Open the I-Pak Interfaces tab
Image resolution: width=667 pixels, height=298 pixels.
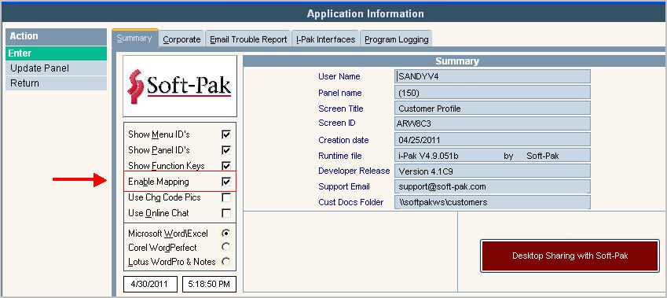[326, 39]
